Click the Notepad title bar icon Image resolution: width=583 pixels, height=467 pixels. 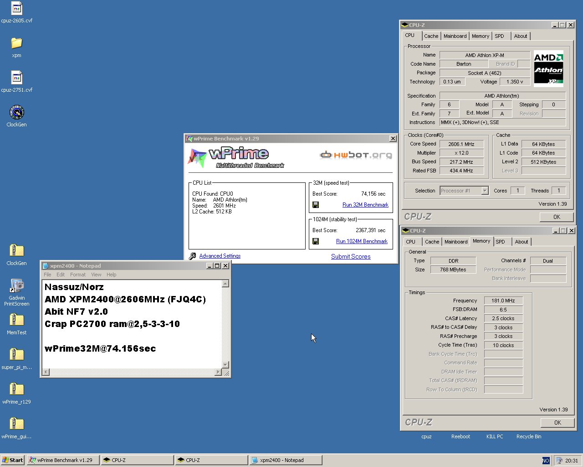[45, 266]
